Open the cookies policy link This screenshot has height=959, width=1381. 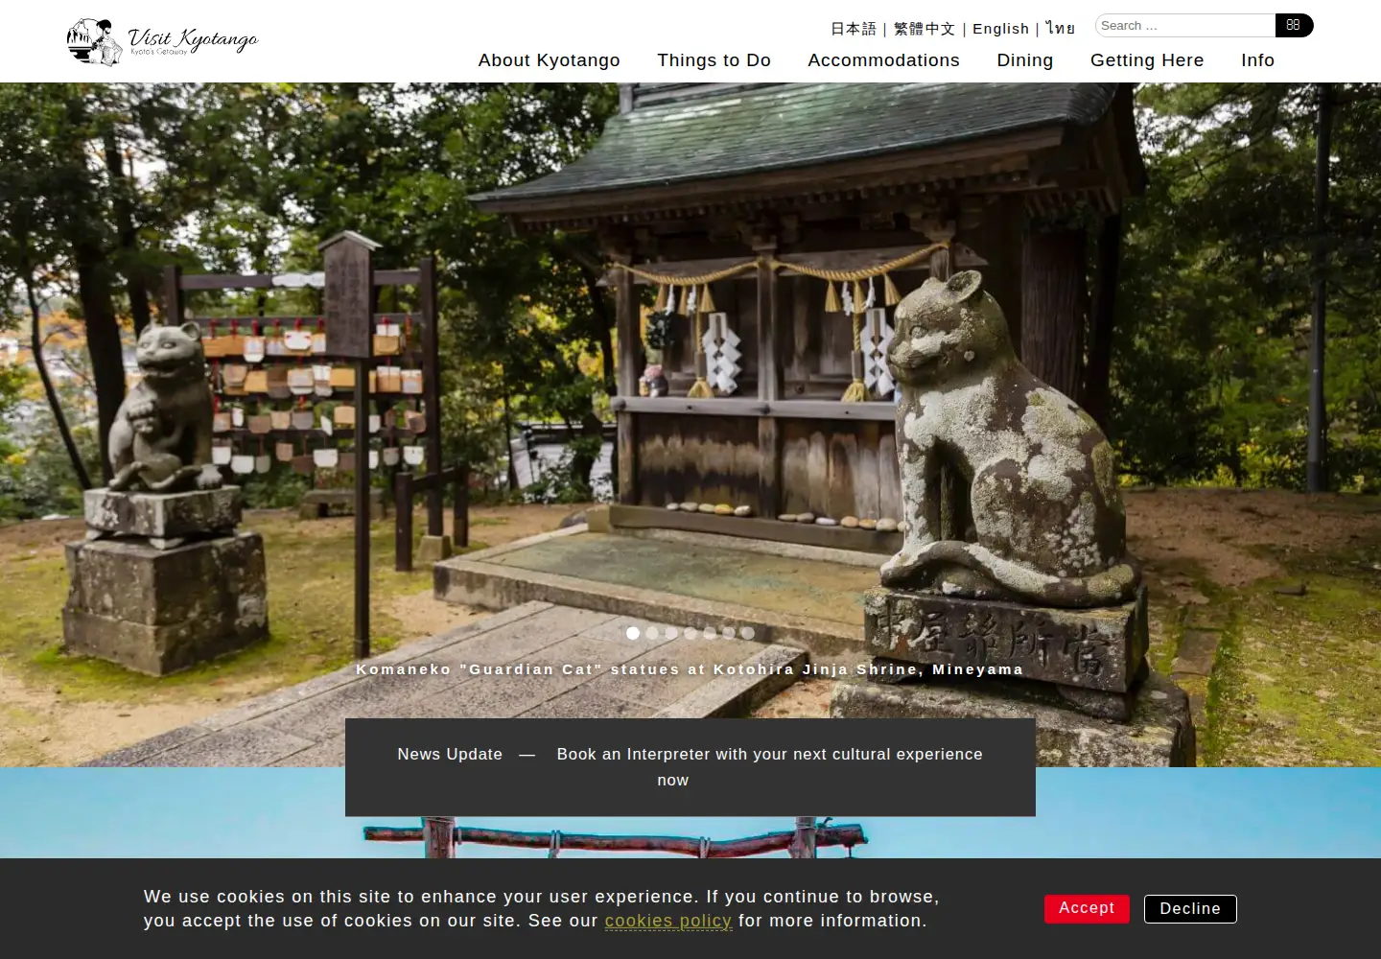[x=667, y=921]
